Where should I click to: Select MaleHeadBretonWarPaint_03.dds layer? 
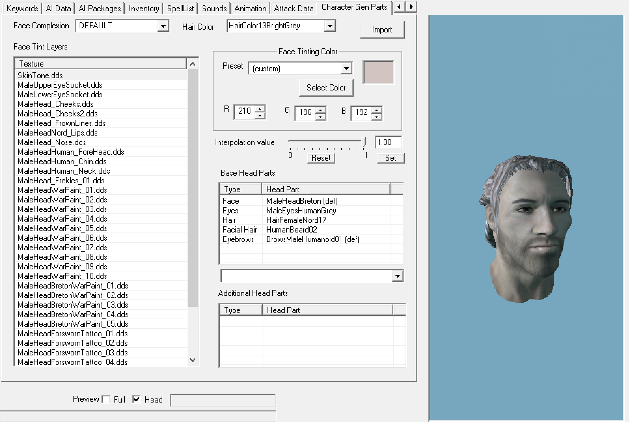(x=101, y=305)
